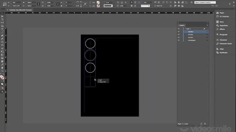Image resolution: width=236 pixels, height=132 pixels.
Task: Open the Layers panel menu
Action: click(x=207, y=25)
